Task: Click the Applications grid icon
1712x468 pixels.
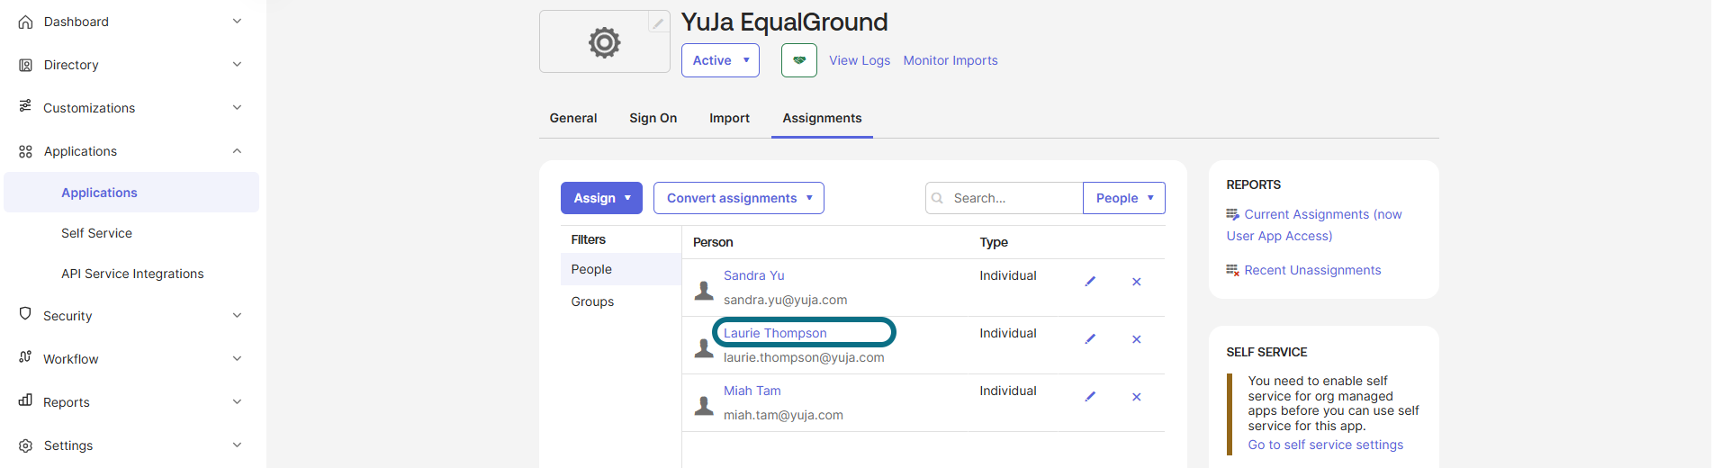Action: 25,151
